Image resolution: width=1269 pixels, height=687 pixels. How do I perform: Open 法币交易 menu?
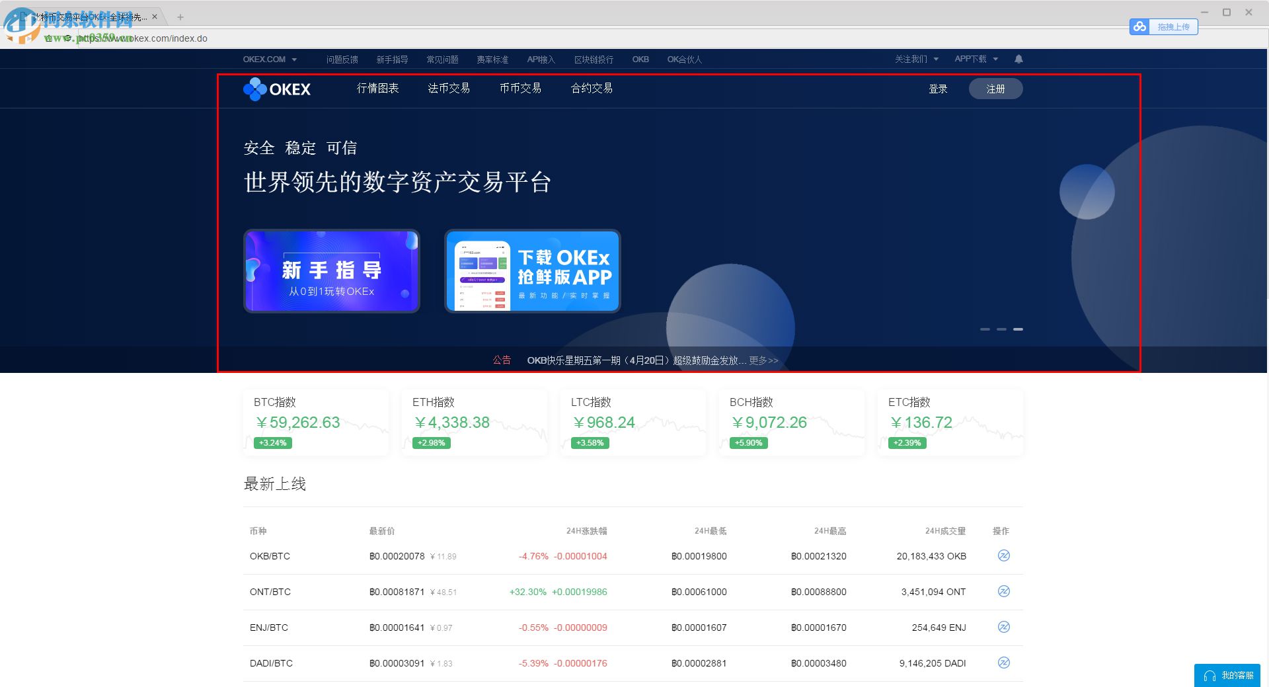tap(449, 89)
